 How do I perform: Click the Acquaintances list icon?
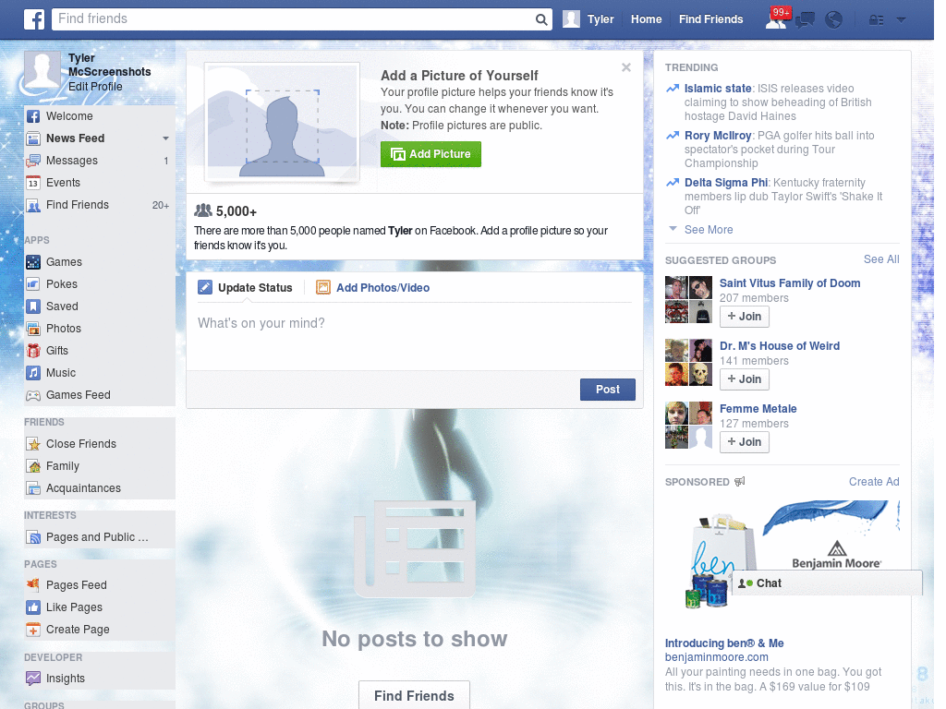pos(33,488)
